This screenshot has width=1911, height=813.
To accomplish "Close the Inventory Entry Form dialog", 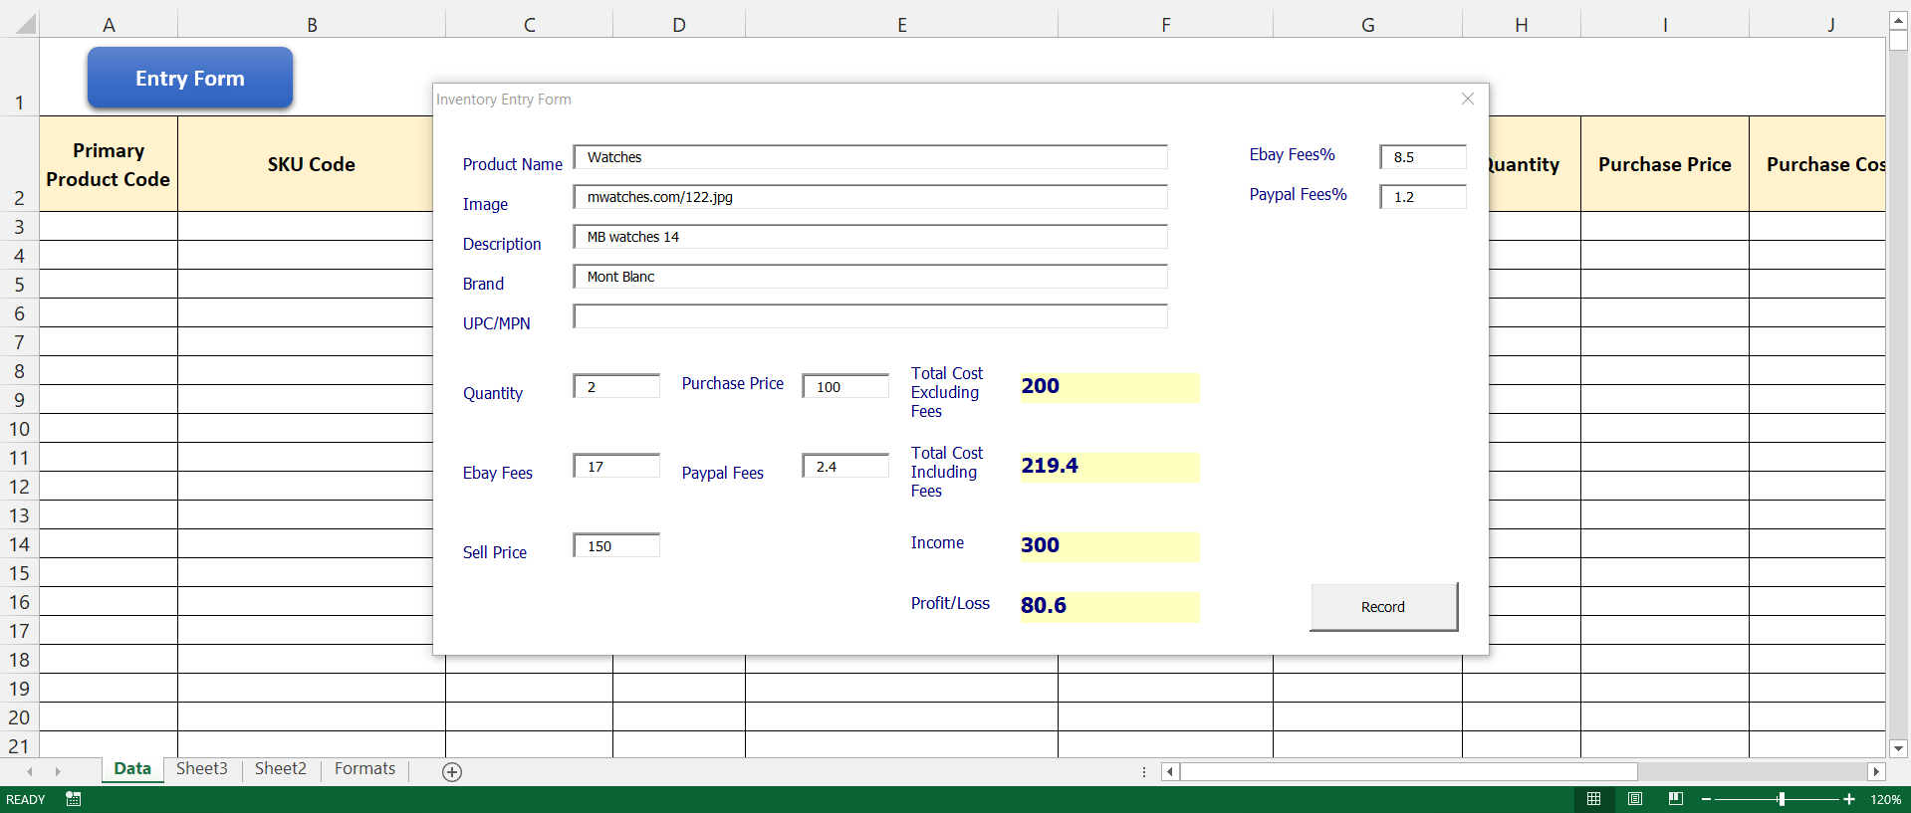I will pos(1467,99).
